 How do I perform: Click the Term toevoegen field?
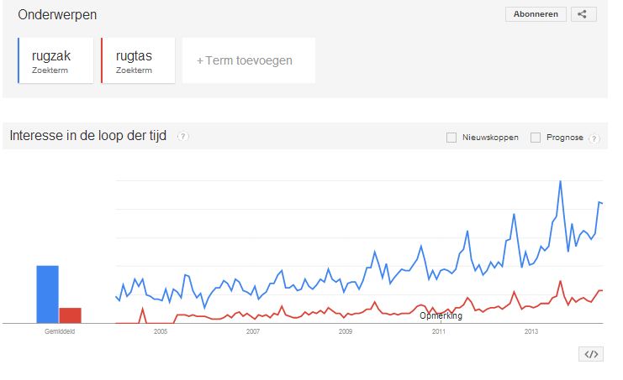(248, 60)
